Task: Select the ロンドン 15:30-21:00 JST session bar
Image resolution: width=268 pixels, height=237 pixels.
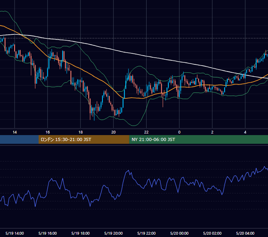Action: [x=84, y=139]
